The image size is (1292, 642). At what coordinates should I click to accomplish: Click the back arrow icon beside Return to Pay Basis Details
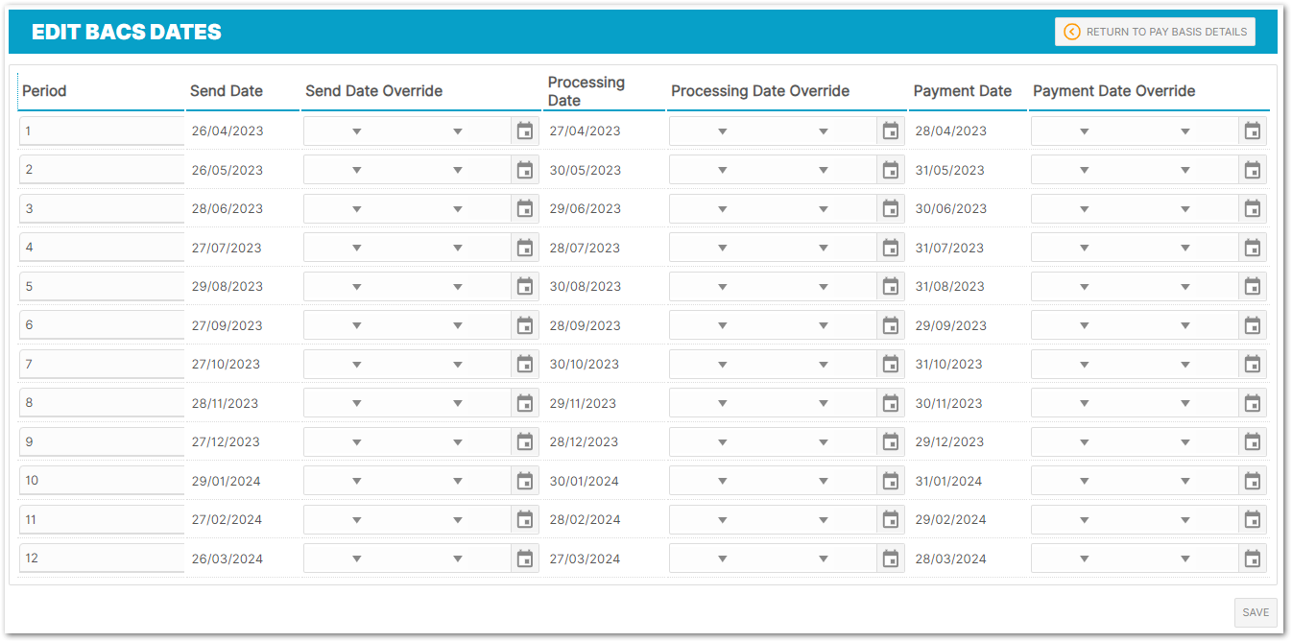(1072, 32)
